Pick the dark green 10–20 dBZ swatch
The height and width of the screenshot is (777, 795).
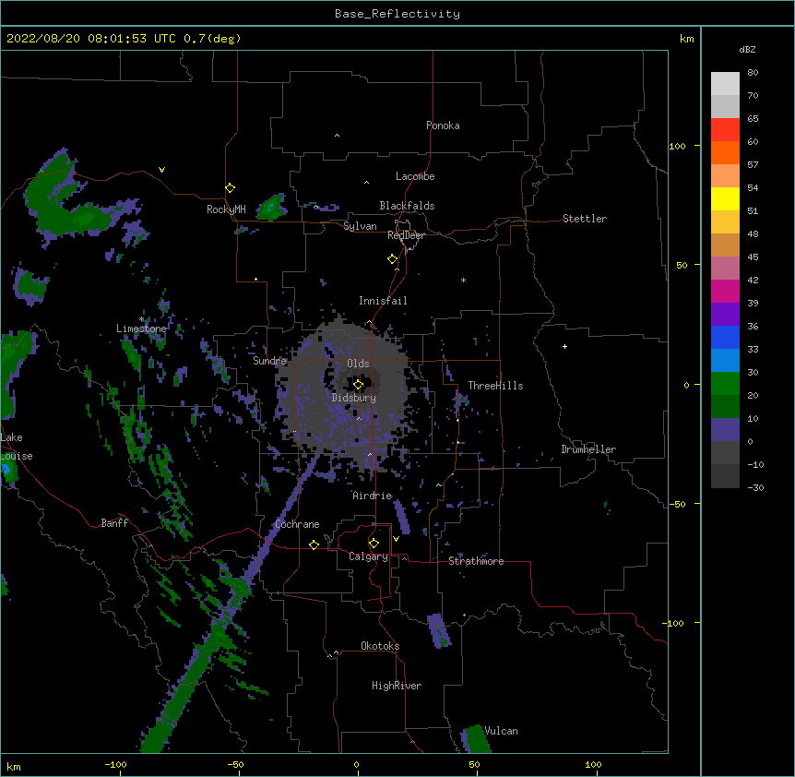(725, 407)
